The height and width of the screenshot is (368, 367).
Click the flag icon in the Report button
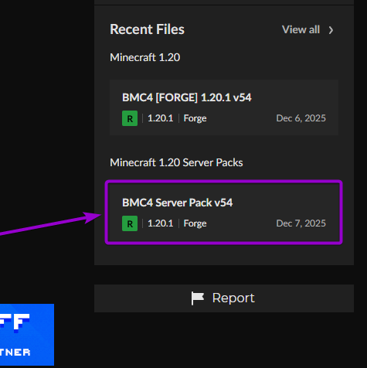198,298
